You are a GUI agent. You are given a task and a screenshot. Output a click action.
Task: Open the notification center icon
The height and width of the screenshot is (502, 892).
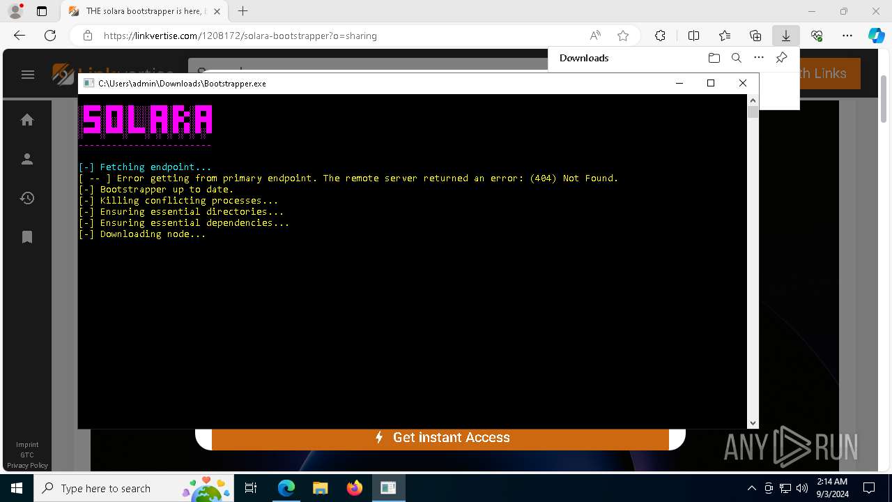[x=869, y=488]
